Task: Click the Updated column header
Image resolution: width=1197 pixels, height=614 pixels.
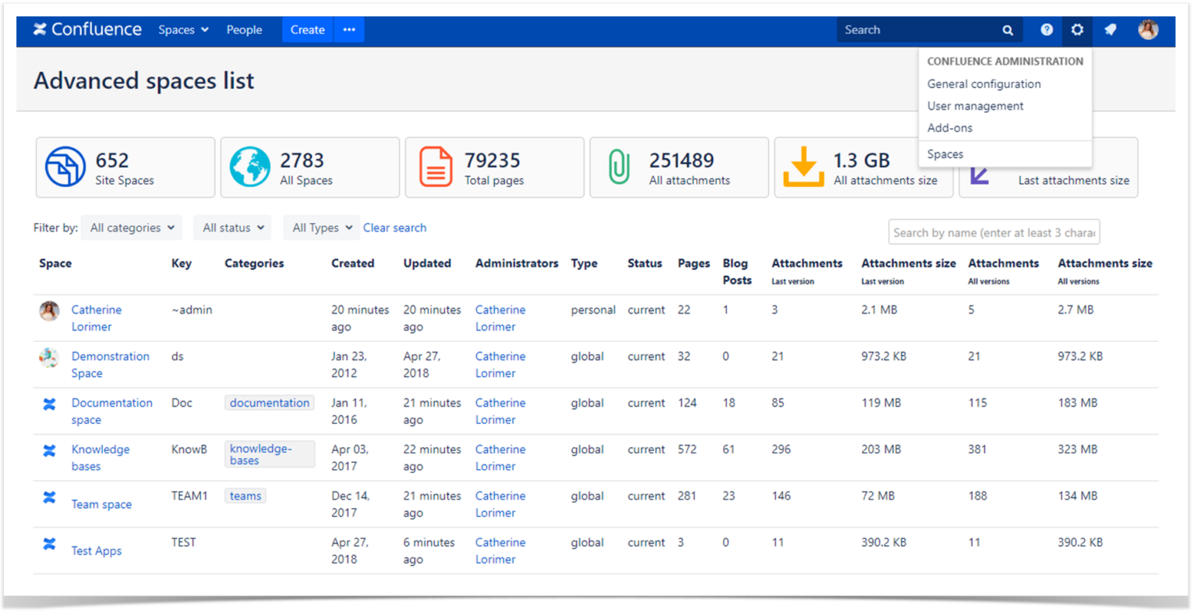Action: coord(427,263)
